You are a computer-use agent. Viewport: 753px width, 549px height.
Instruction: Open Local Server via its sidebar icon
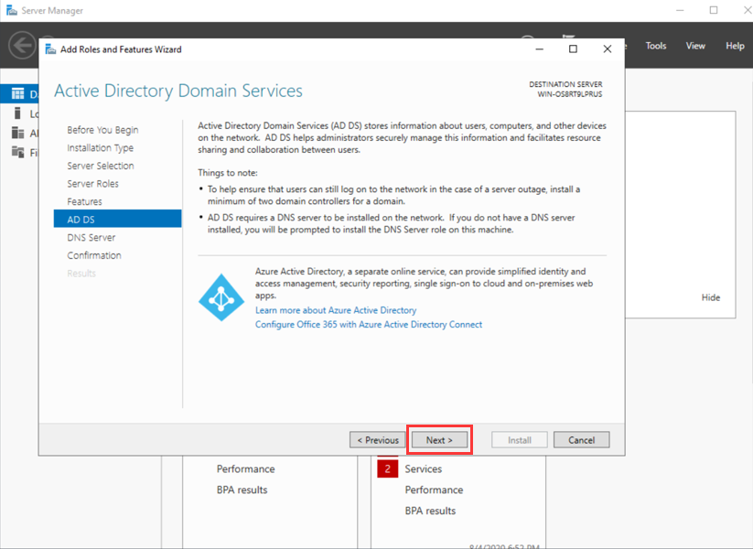[17, 113]
